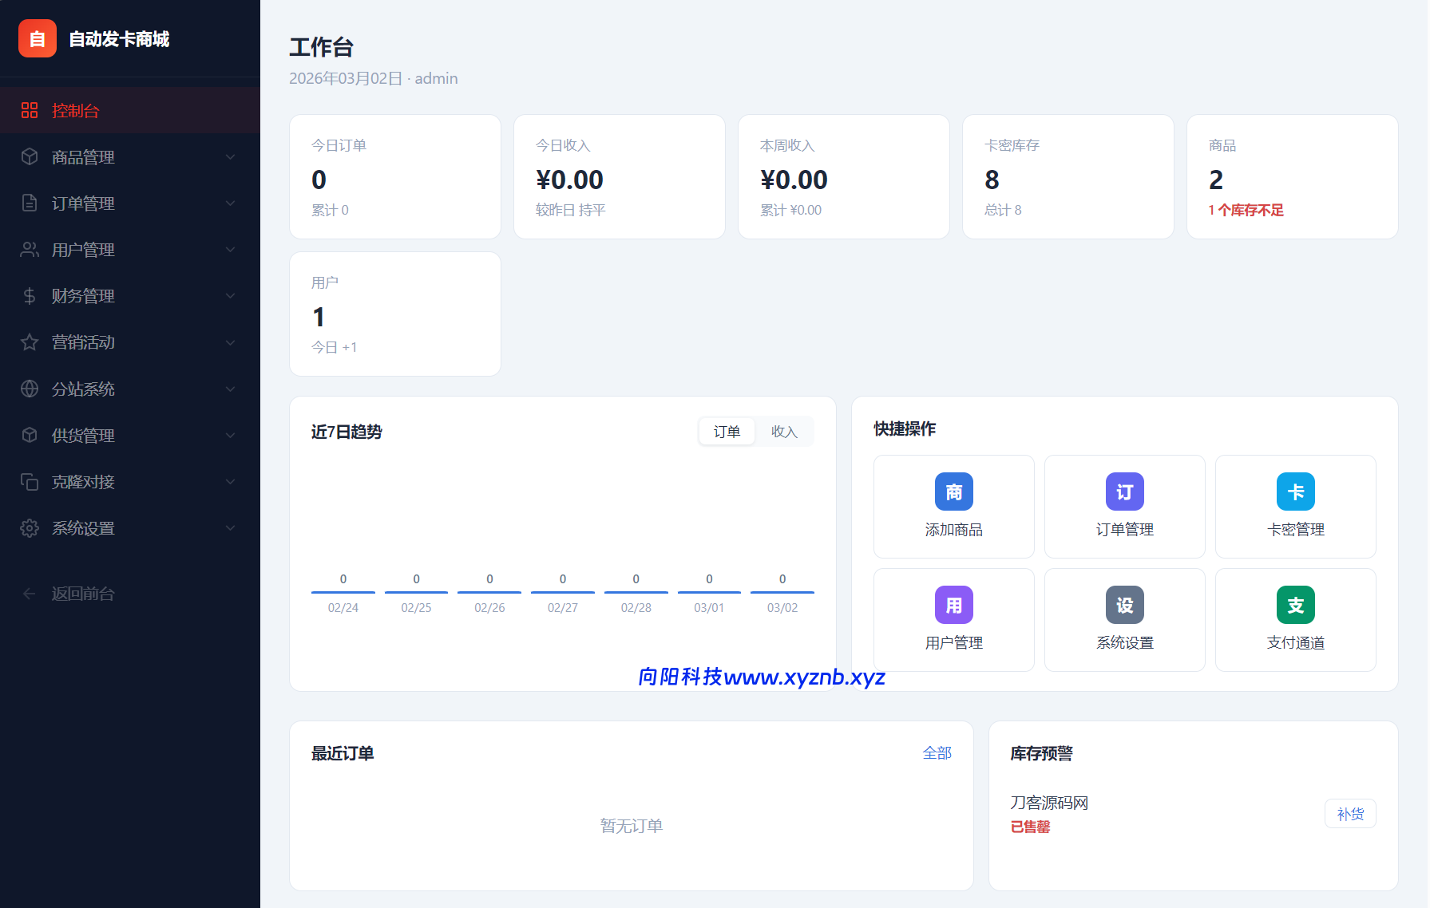This screenshot has height=908, width=1430.
Task: Select the 控制台 sidebar icon
Action: (x=30, y=110)
